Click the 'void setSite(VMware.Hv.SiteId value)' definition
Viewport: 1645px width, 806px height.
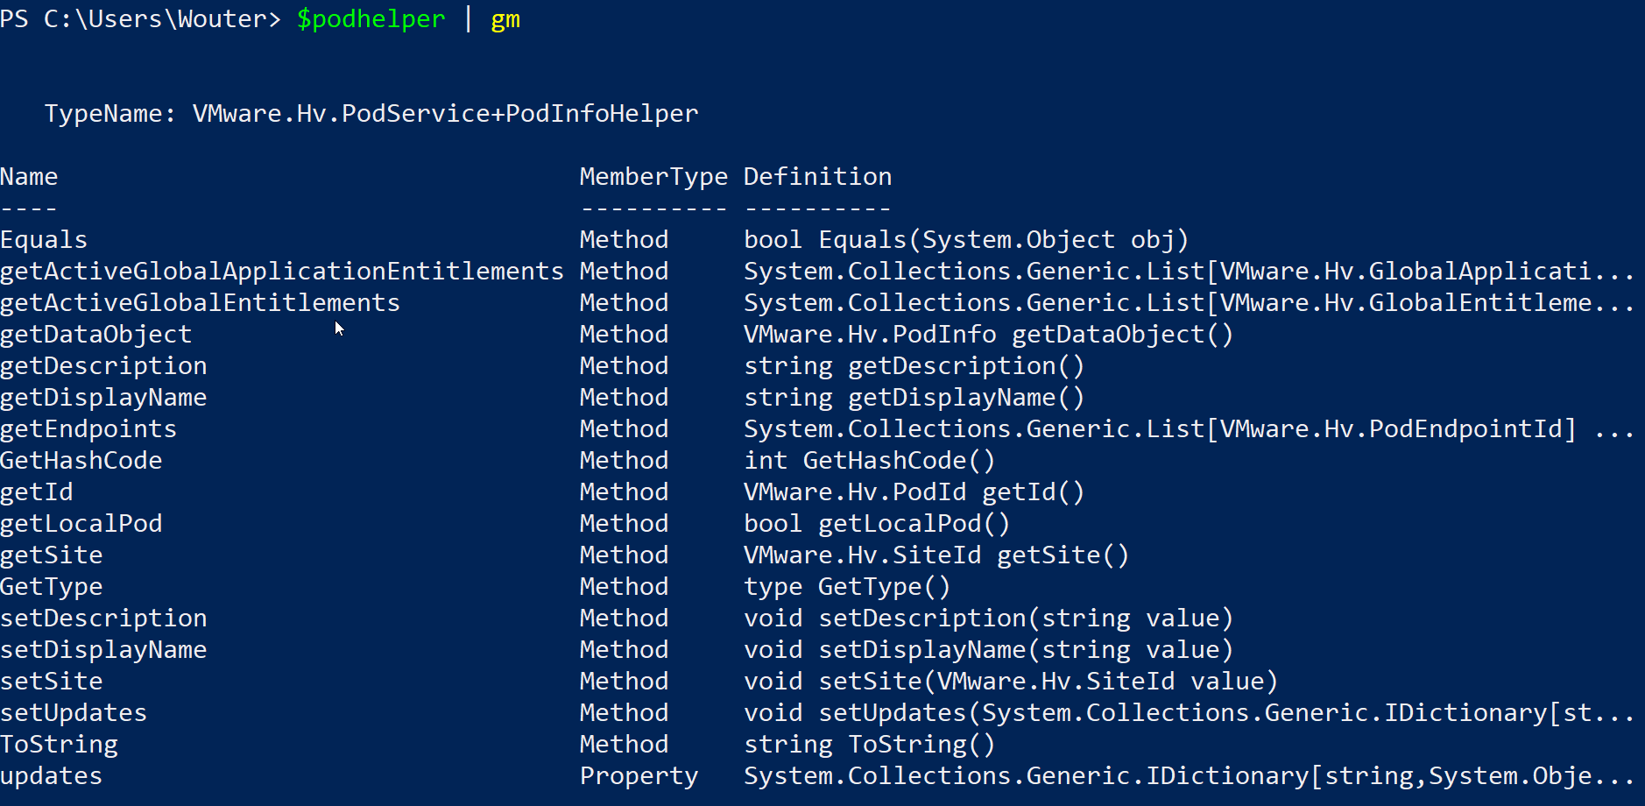click(1011, 682)
